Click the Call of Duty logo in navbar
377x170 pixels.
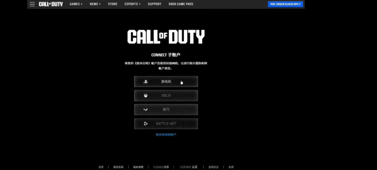(x=51, y=4)
